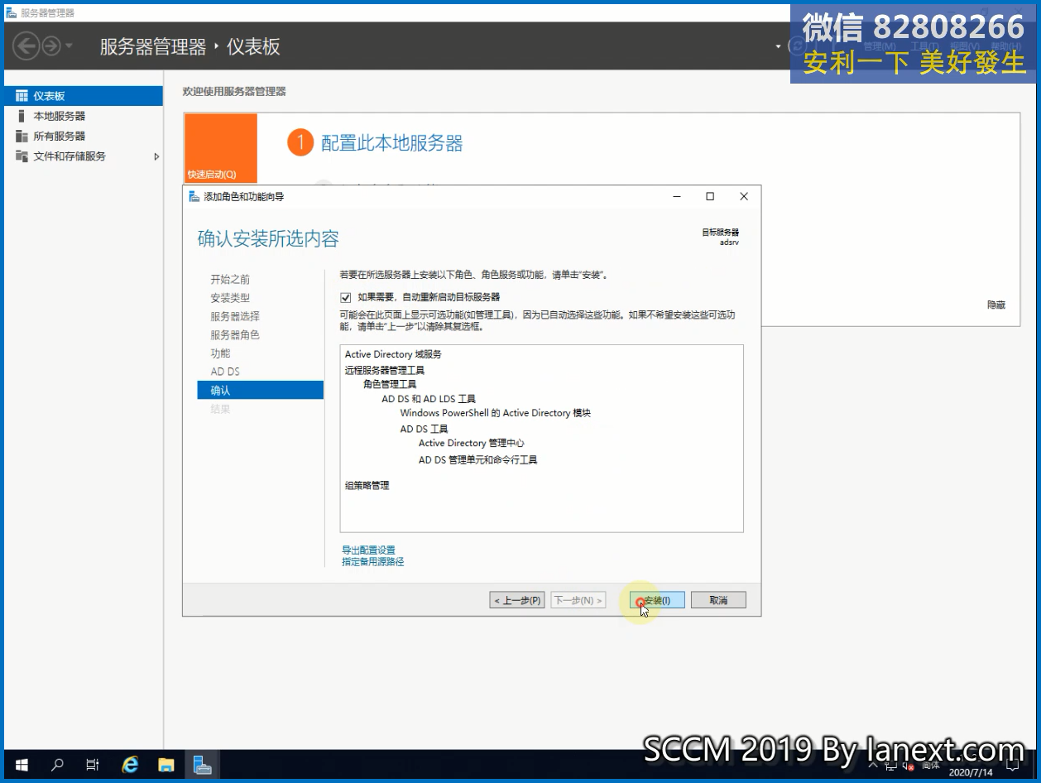Screen dimensions: 1041x783
Task: Click '角色管理工具' list entry
Action: 390,384
